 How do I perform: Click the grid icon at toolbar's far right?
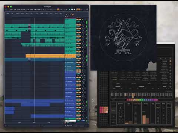[x=87, y=9]
